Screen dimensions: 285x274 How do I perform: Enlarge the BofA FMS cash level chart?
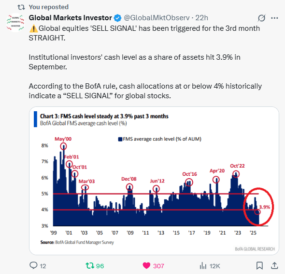(154, 181)
